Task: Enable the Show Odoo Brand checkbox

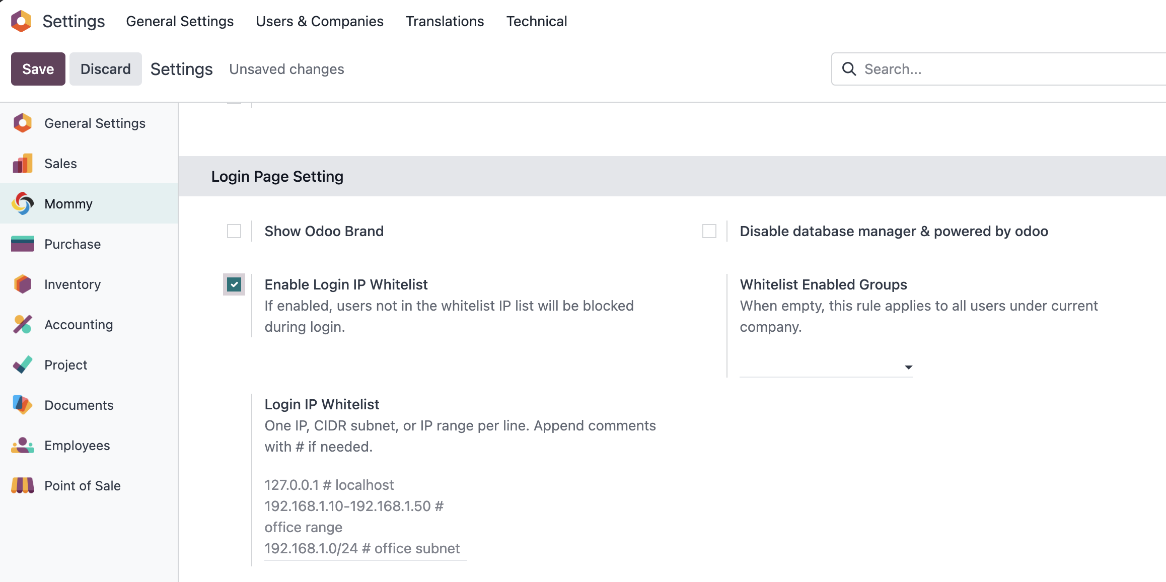Action: point(234,231)
